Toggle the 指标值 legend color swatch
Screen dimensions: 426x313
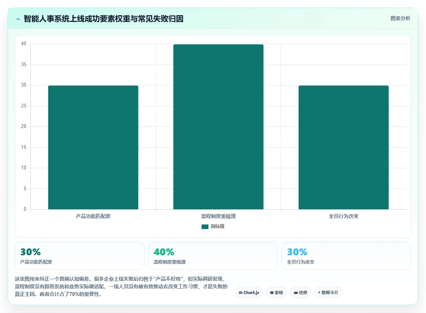(x=205, y=226)
